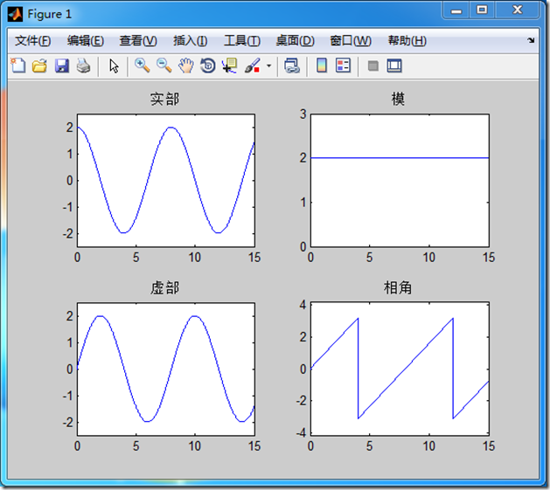Click the 模 subplot title

tap(398, 99)
